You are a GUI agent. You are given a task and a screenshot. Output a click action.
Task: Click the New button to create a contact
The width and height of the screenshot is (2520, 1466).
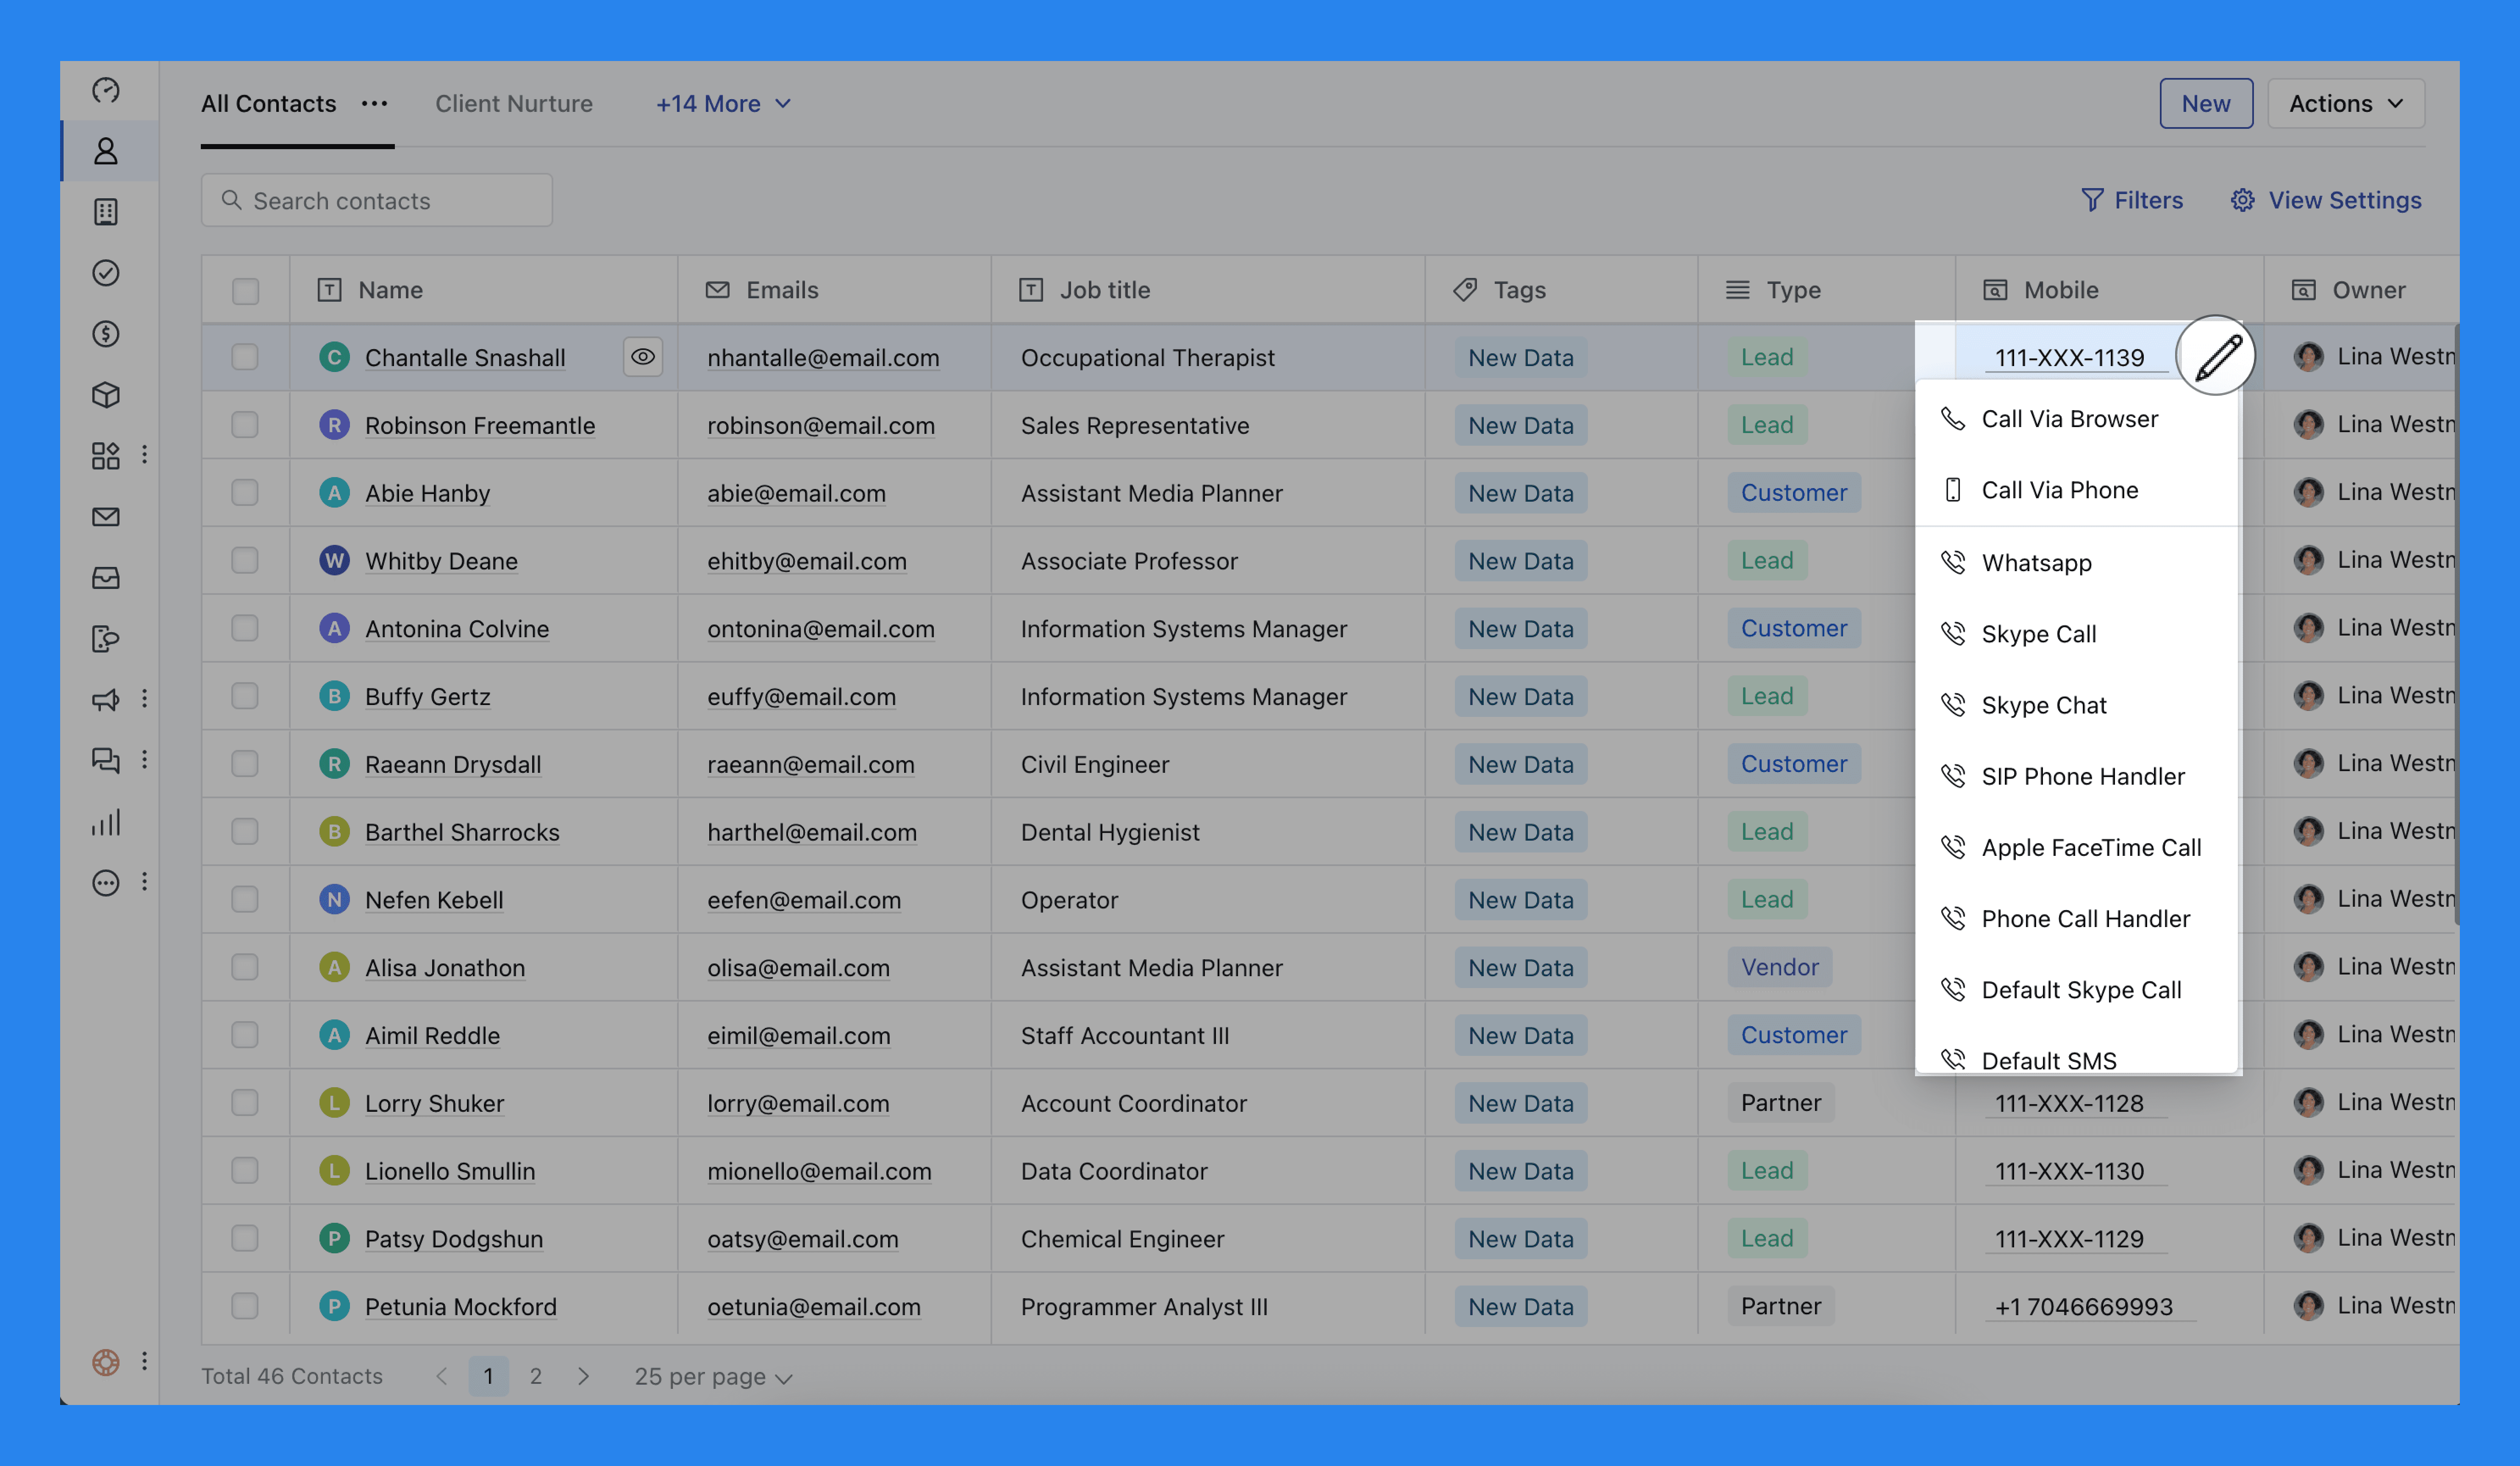point(2206,103)
